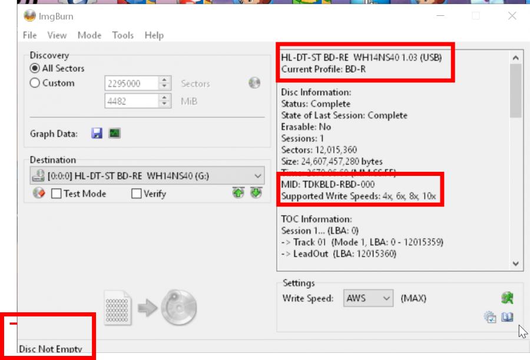The image size is (530, 360).
Task: Click the file-to-disc Write button
Action: click(151, 308)
